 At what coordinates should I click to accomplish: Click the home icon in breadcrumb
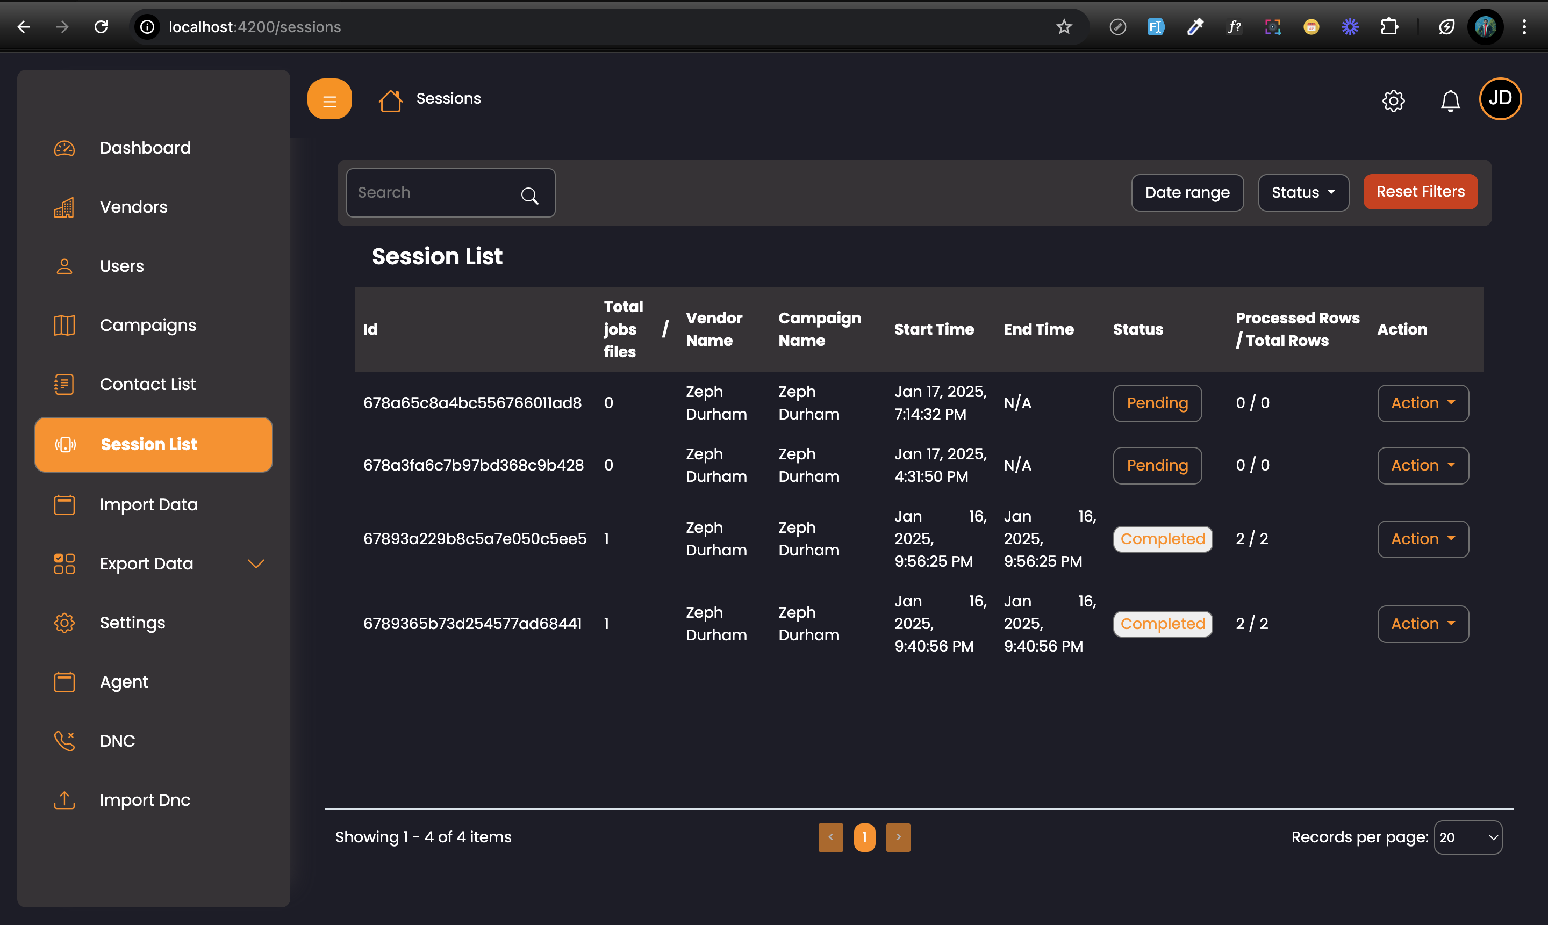point(390,100)
